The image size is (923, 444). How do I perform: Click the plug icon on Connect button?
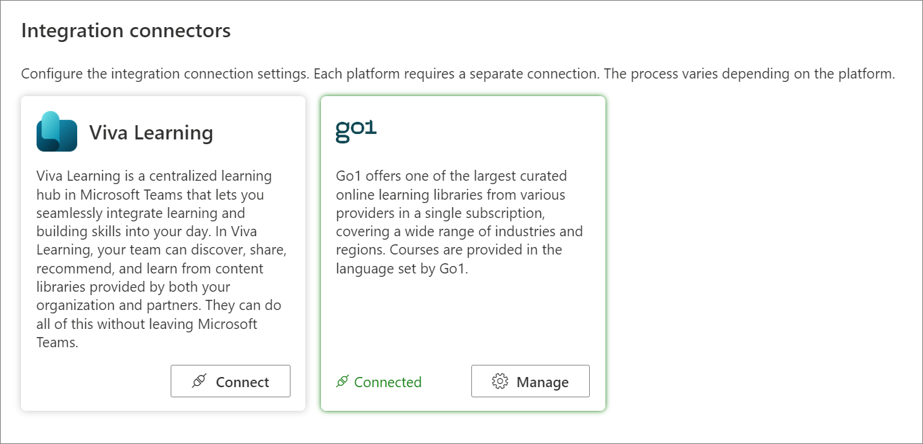198,382
